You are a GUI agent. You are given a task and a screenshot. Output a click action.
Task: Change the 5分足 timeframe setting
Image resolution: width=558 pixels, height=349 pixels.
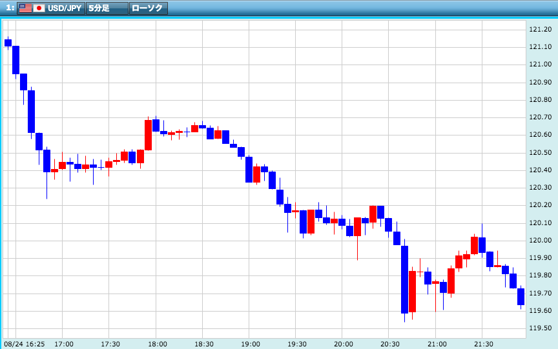click(x=107, y=8)
